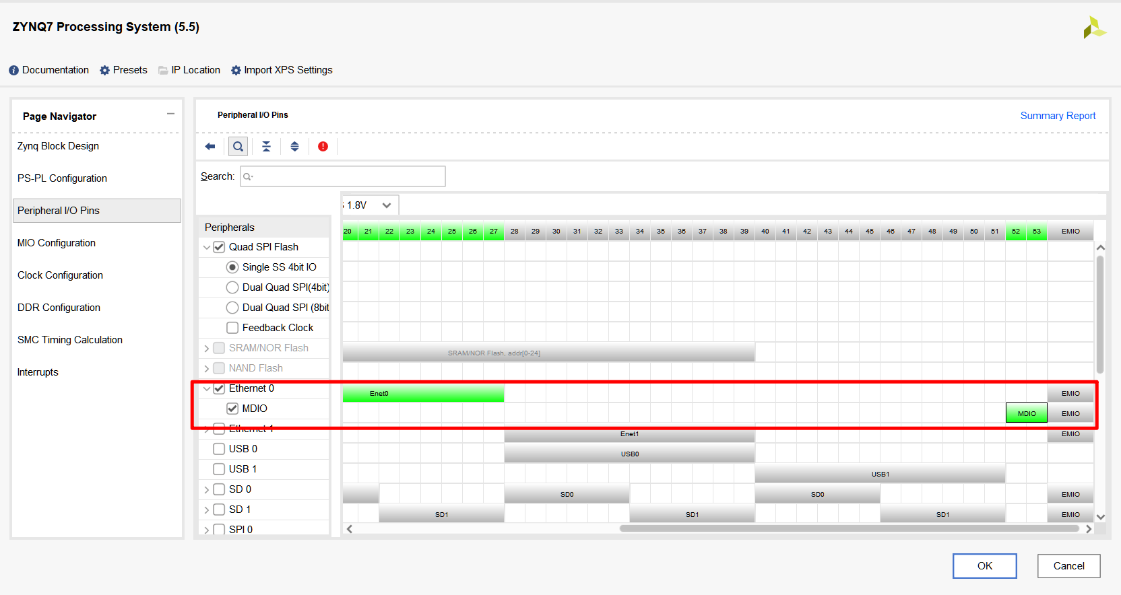Expand the SPI 0 tree node
1121x595 pixels.
click(x=207, y=530)
